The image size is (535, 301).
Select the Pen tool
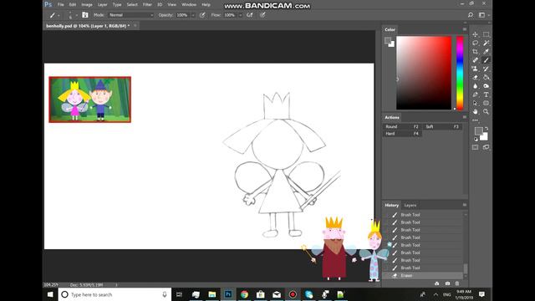[475, 94]
